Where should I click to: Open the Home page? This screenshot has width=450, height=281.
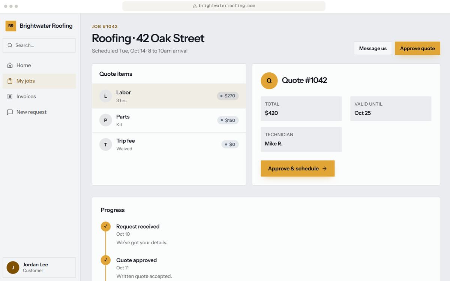pos(39,65)
